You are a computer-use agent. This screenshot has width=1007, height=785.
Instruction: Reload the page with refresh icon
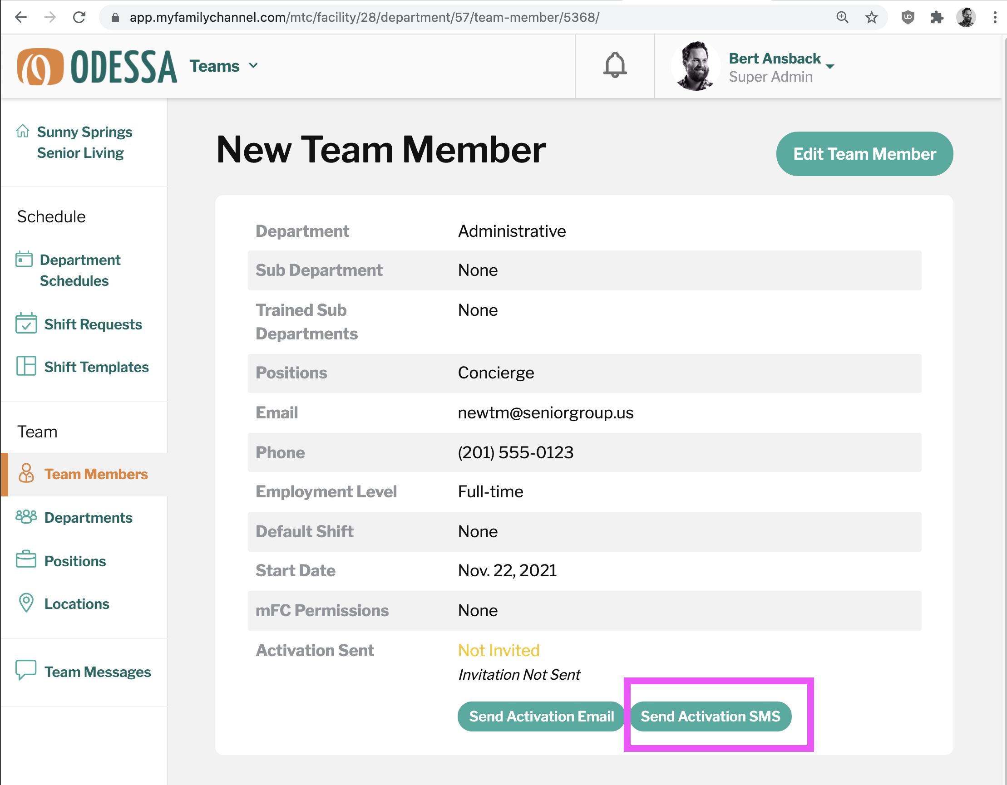(79, 18)
